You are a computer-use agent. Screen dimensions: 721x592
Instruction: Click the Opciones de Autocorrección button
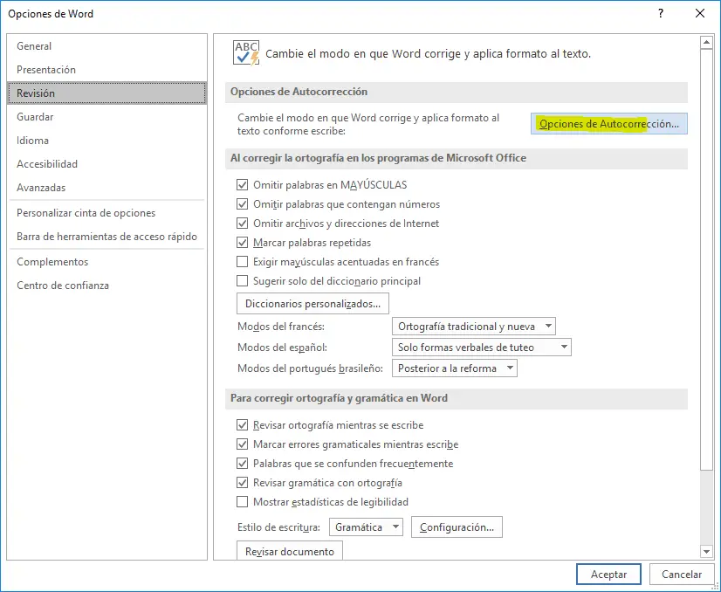pos(608,124)
